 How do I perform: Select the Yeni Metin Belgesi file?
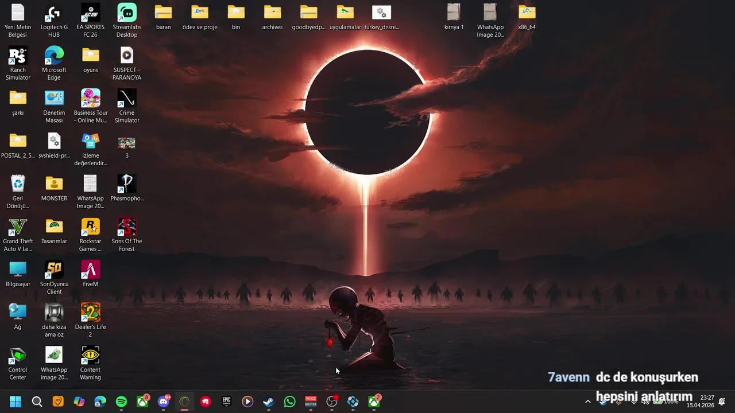(x=18, y=21)
